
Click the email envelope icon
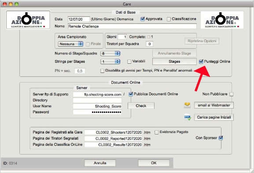[187, 105]
